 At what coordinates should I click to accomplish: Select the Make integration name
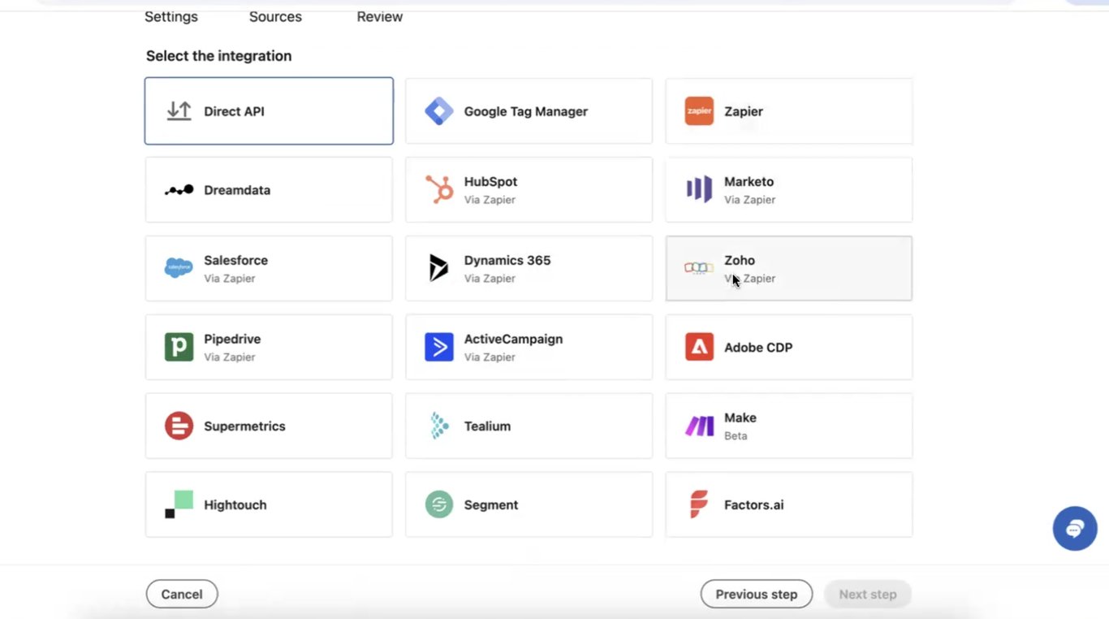(740, 418)
